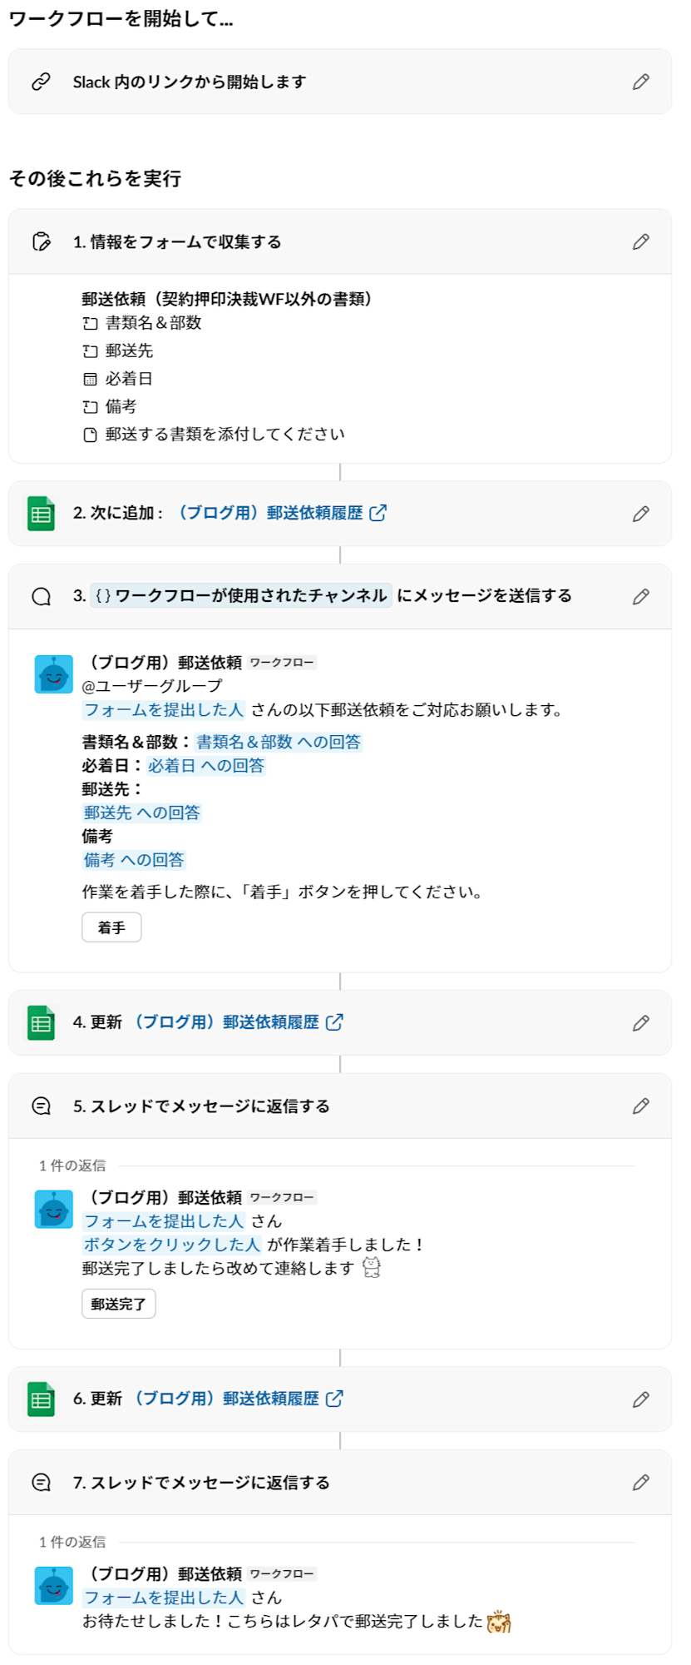Screen dimensions: 691x1665
Task: Select step 1 form header row
Action: tap(333, 241)
